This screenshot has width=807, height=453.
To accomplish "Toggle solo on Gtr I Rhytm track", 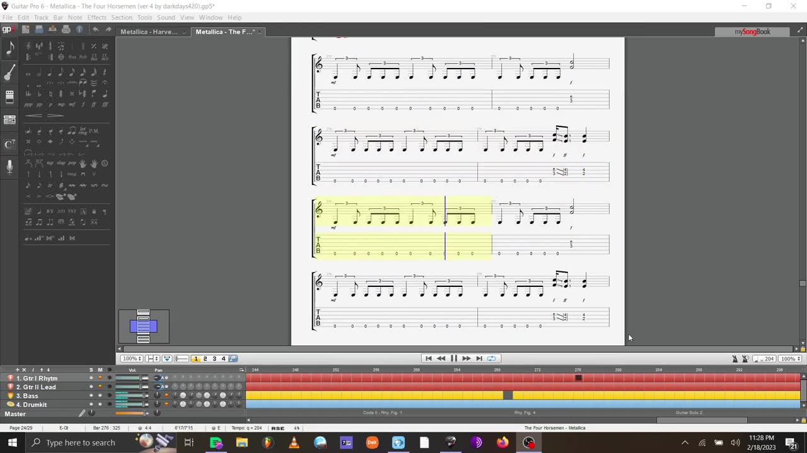I will click(x=91, y=378).
